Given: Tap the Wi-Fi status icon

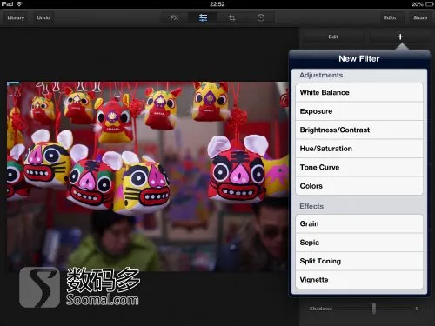Looking at the screenshot, I should coord(19,4).
